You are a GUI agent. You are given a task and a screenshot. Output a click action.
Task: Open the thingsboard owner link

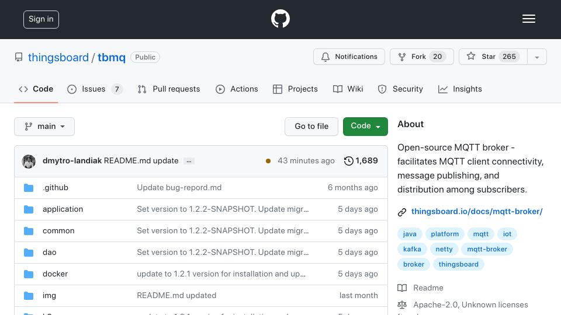(x=58, y=57)
